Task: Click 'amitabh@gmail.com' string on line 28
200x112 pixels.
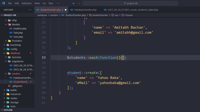Action: coord(134,32)
